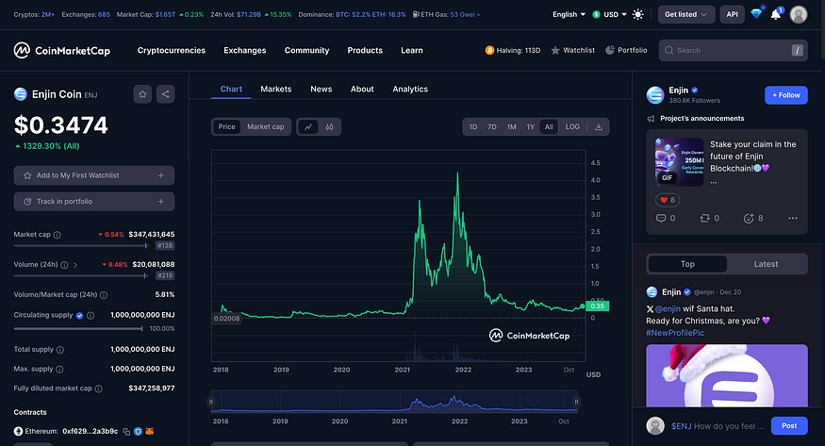This screenshot has width=825, height=446.
Task: Download the chart data
Action: click(x=599, y=126)
